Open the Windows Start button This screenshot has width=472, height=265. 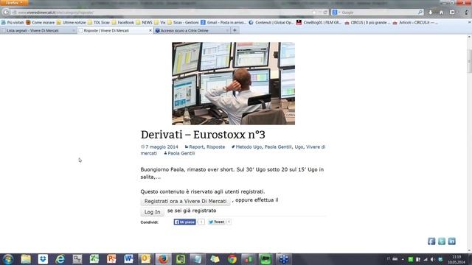(x=8, y=259)
